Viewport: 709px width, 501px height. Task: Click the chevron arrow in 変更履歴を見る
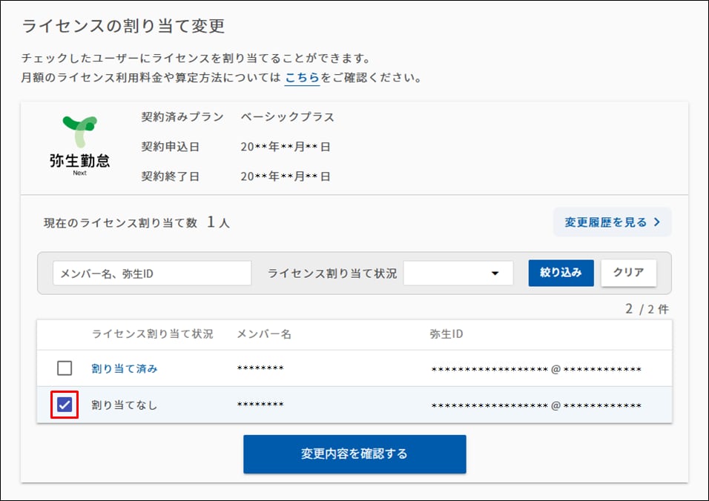[656, 222]
